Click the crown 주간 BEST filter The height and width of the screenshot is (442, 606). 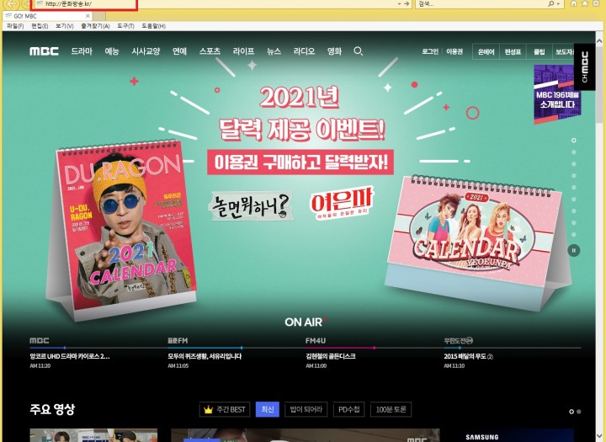[x=224, y=410]
